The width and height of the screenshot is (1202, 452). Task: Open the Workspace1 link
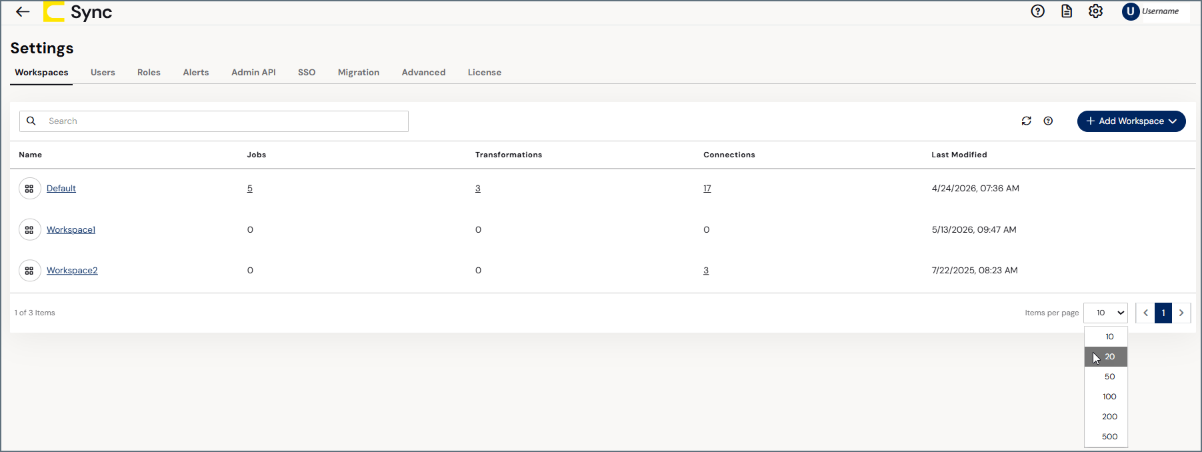click(71, 230)
